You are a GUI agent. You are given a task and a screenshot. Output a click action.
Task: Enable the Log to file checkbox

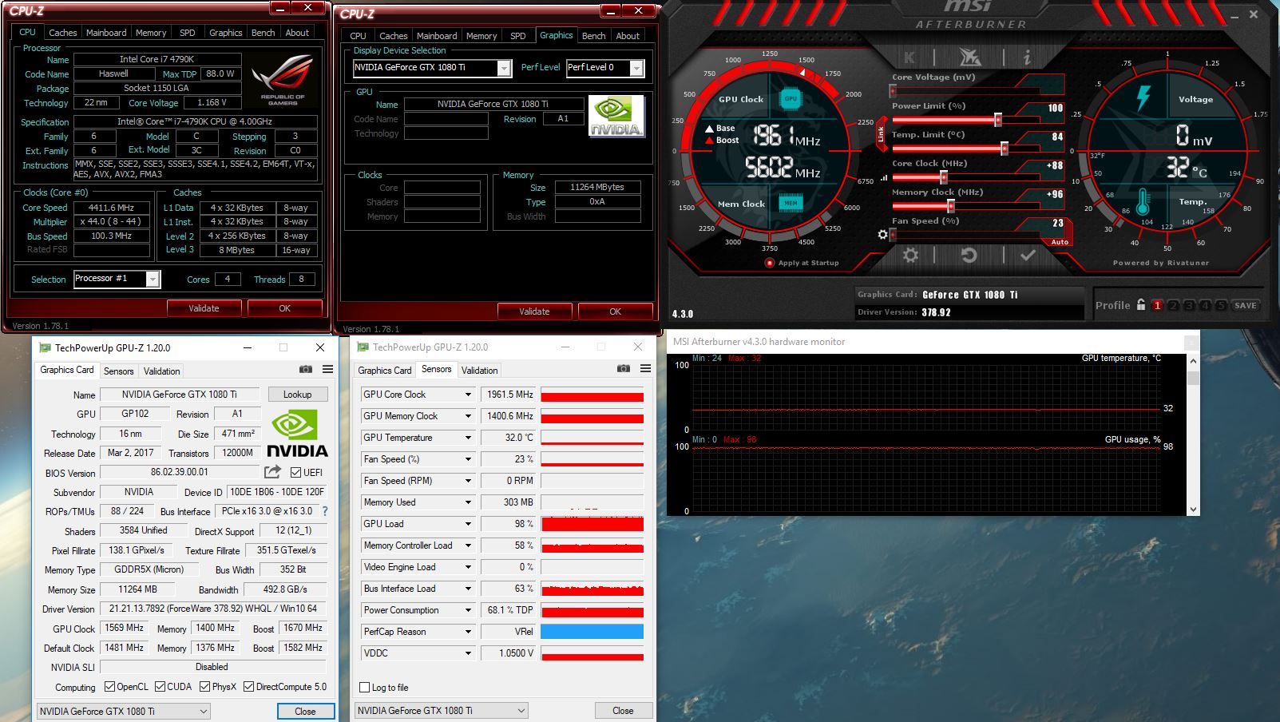tap(365, 687)
